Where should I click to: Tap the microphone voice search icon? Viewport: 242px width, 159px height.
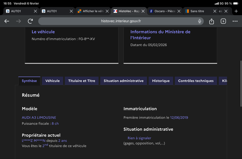(200, 21)
